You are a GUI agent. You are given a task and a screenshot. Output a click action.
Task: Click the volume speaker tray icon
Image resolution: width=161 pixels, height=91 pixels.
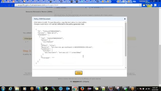click(x=149, y=89)
